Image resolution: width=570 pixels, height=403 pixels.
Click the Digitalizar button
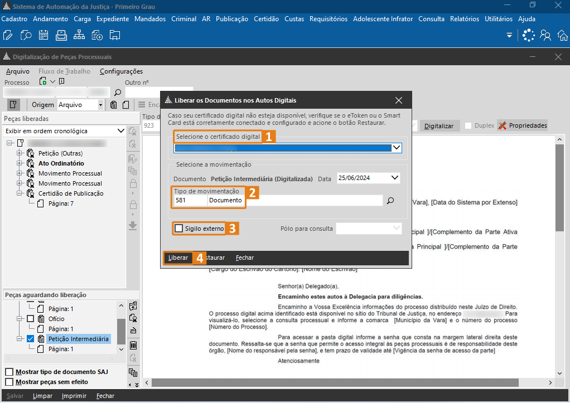[x=439, y=126]
